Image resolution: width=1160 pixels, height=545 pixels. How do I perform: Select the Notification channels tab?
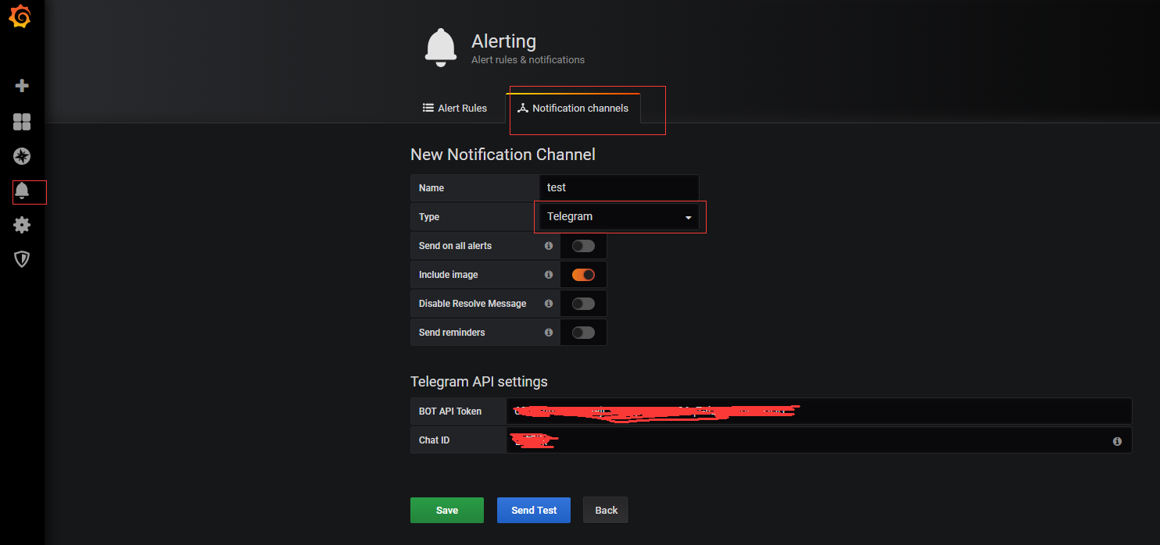[x=573, y=109]
